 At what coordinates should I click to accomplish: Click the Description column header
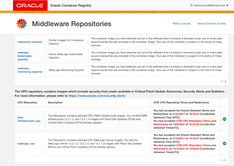pyautogui.click(x=55, y=102)
